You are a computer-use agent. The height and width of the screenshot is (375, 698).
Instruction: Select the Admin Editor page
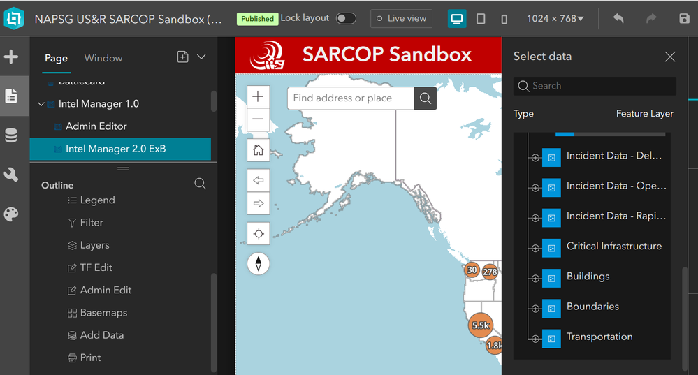120,126
